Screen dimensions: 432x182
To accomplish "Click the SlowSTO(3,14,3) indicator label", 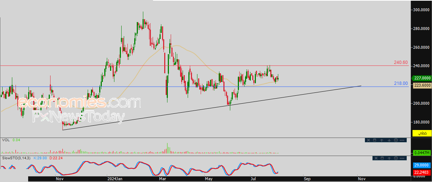I will 17,158.
